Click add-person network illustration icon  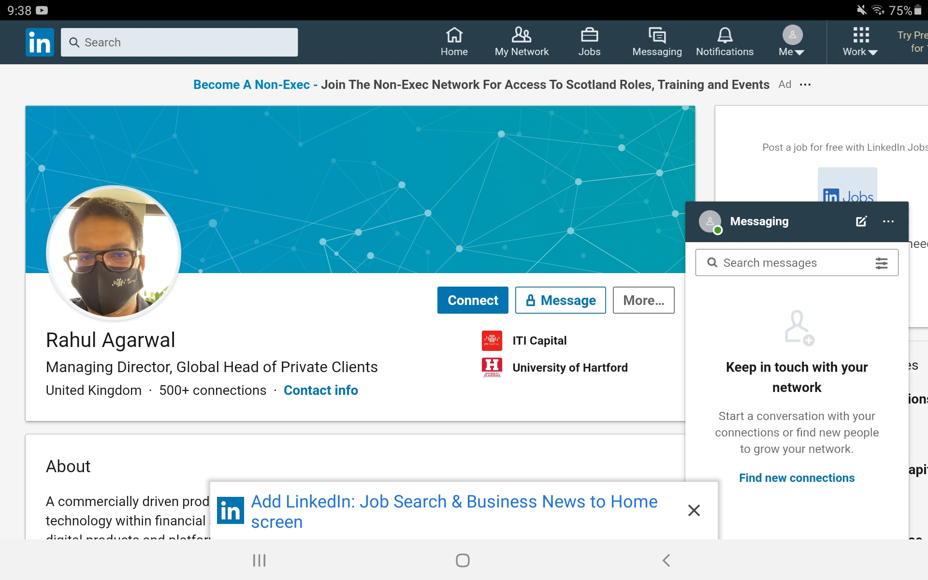click(798, 328)
